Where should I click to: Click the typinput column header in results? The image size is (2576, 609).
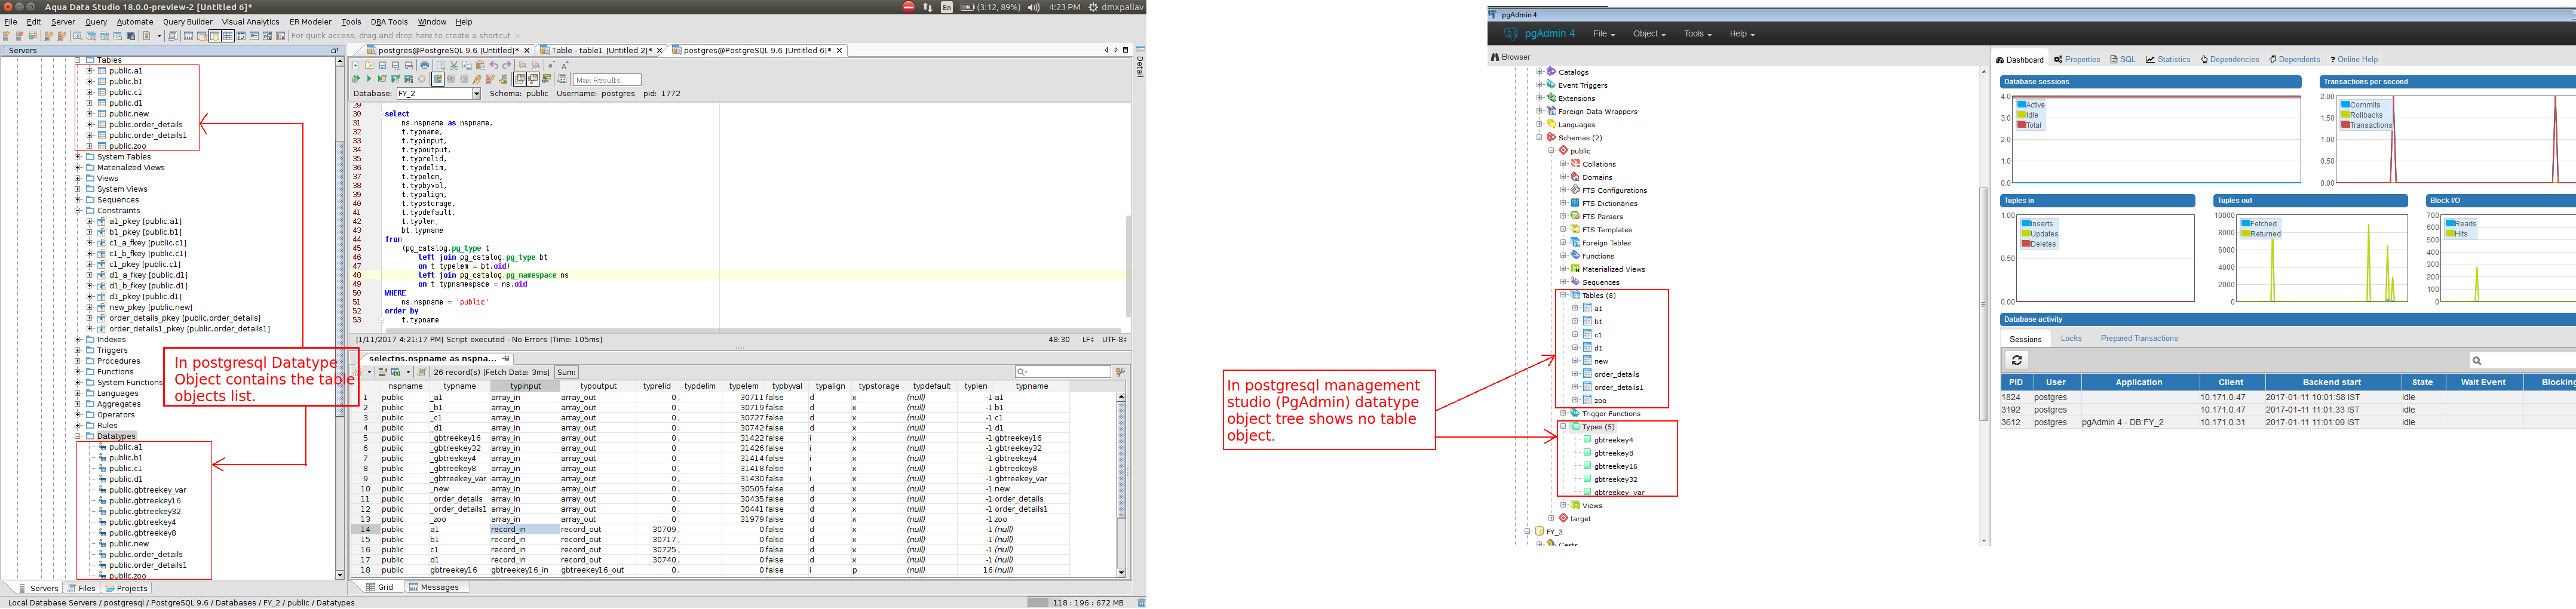[525, 386]
